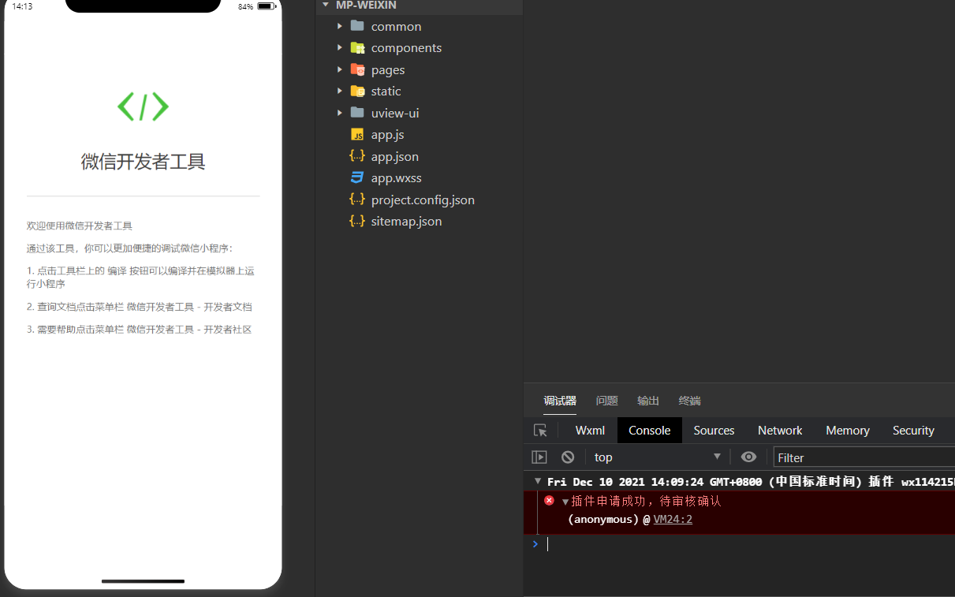Toggle the live expression eye icon
The width and height of the screenshot is (955, 597).
tap(749, 457)
